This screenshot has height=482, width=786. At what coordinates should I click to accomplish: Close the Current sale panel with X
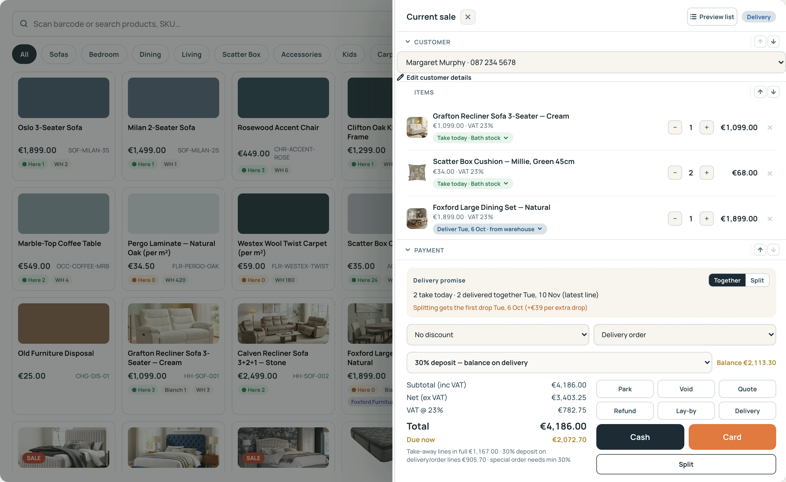click(x=468, y=17)
